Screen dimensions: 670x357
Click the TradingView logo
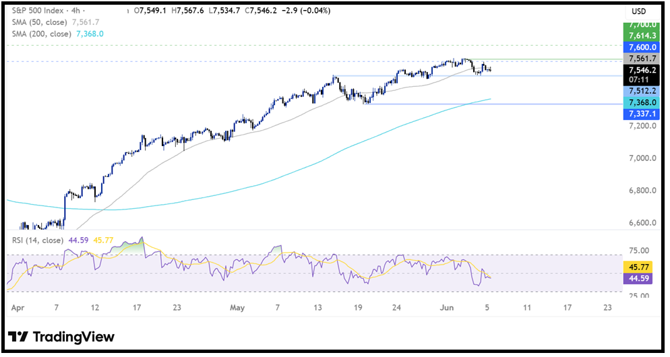pyautogui.click(x=61, y=337)
